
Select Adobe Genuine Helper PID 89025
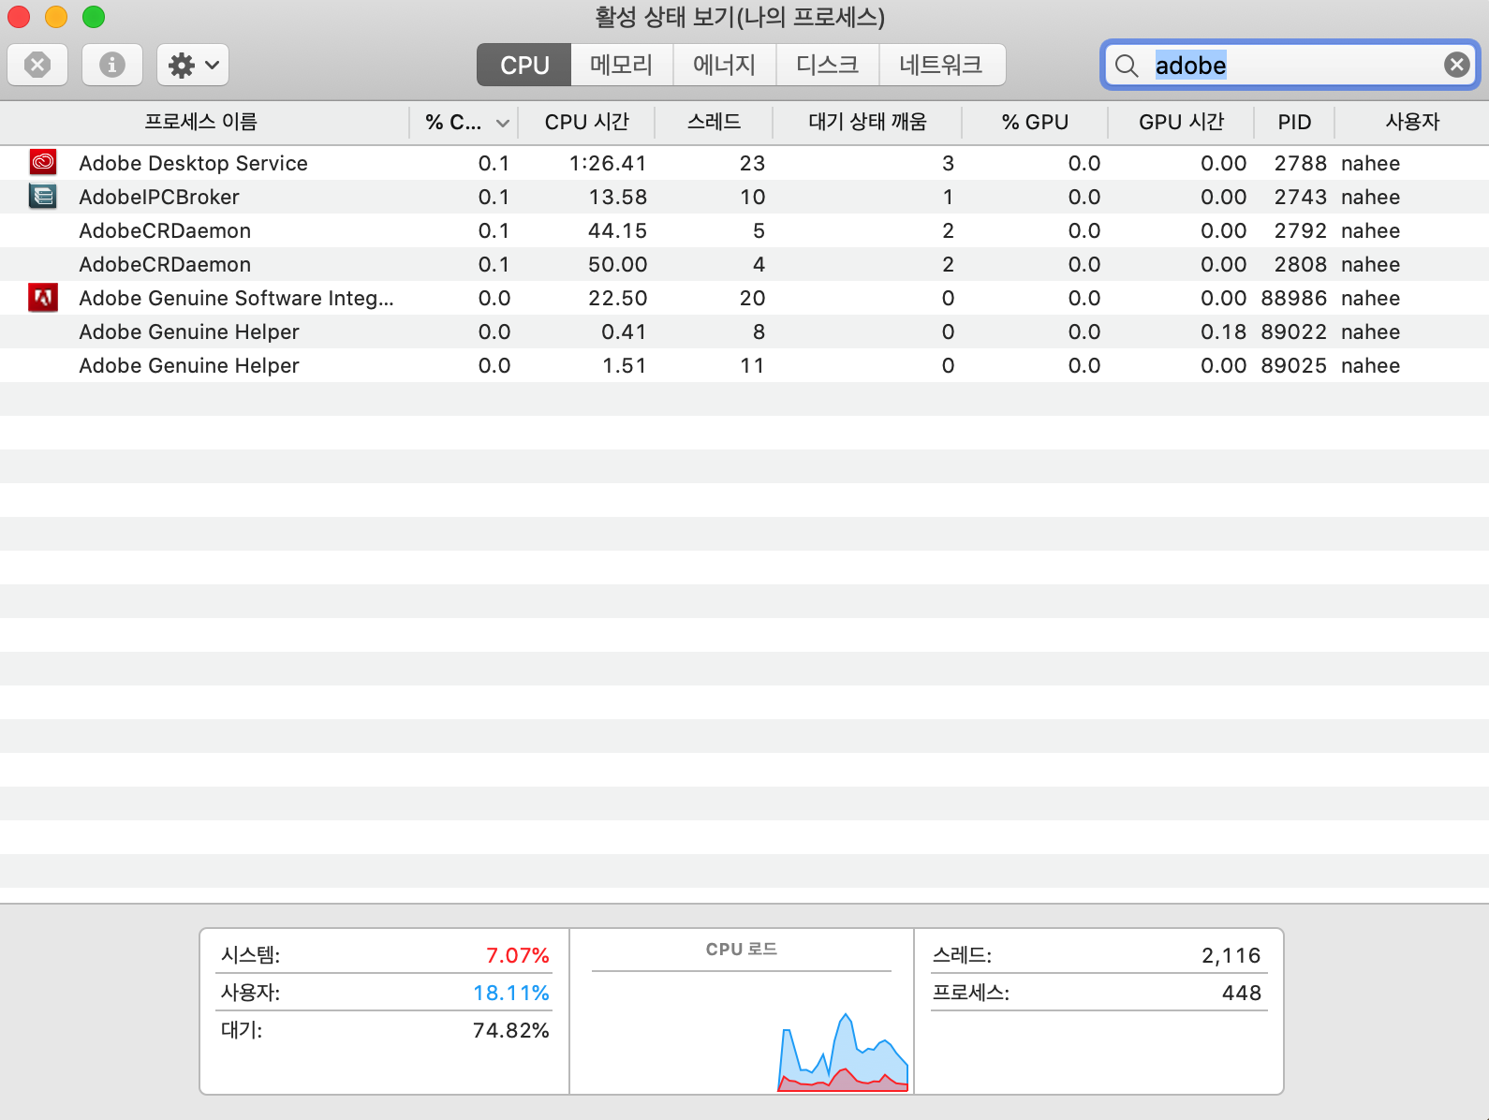tap(744, 365)
